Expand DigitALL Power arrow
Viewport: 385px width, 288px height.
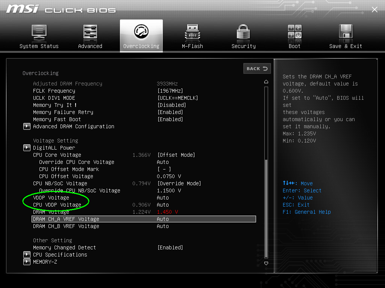coord(27,148)
